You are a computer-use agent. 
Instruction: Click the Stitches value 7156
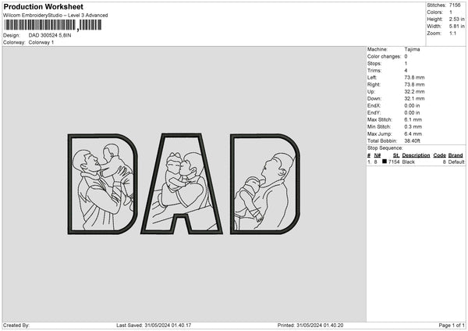(x=455, y=5)
